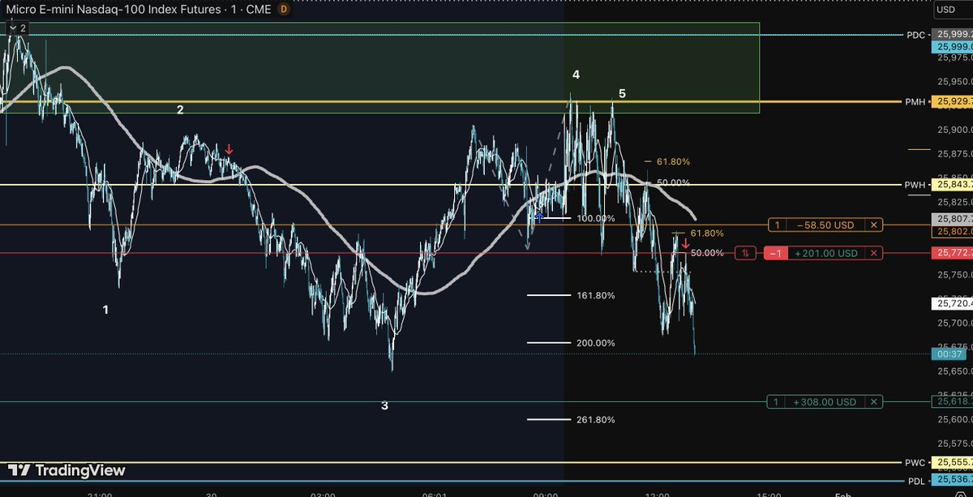
Task: Click the yellow 25,555 PWC price tag
Action: [x=952, y=462]
